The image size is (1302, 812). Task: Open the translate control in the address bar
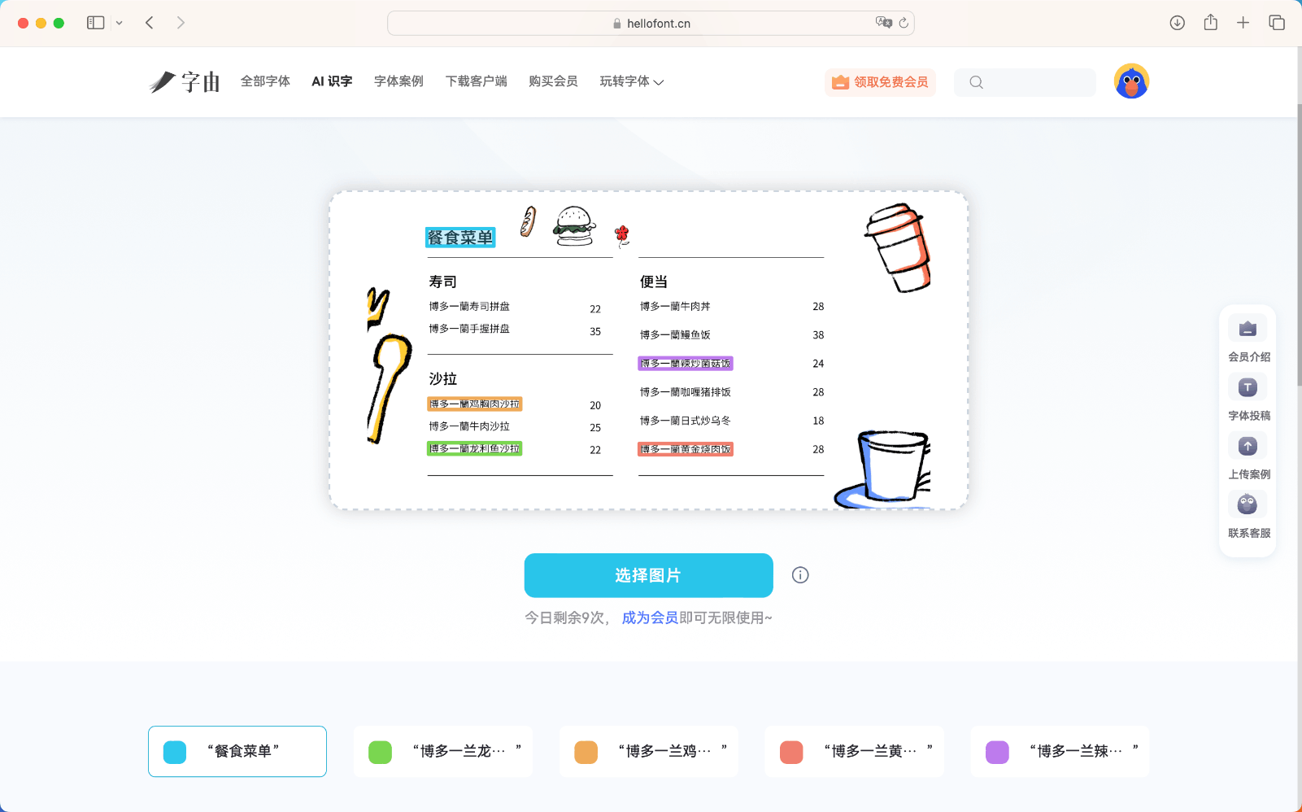tap(884, 23)
